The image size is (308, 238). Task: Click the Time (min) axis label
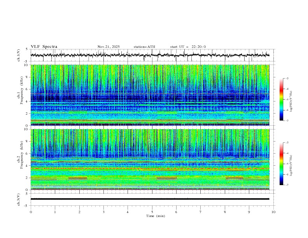coord(156,216)
